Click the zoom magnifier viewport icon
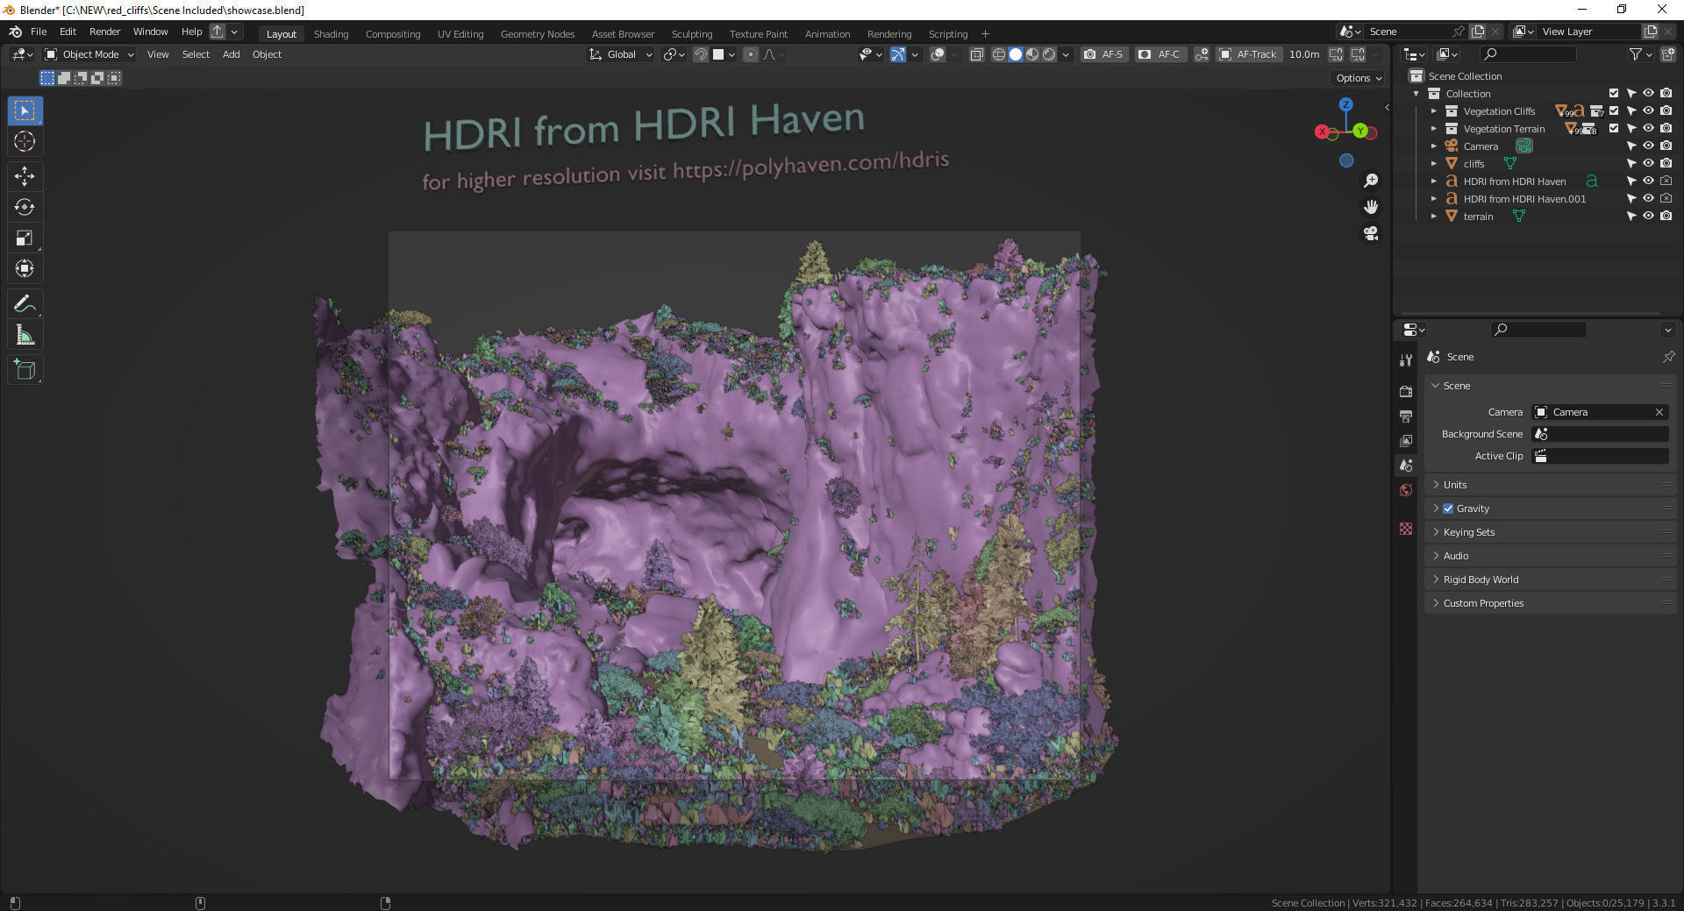The height and width of the screenshot is (911, 1684). pyautogui.click(x=1370, y=181)
